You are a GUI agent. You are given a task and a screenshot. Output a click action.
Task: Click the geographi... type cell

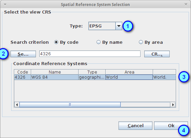(92, 77)
